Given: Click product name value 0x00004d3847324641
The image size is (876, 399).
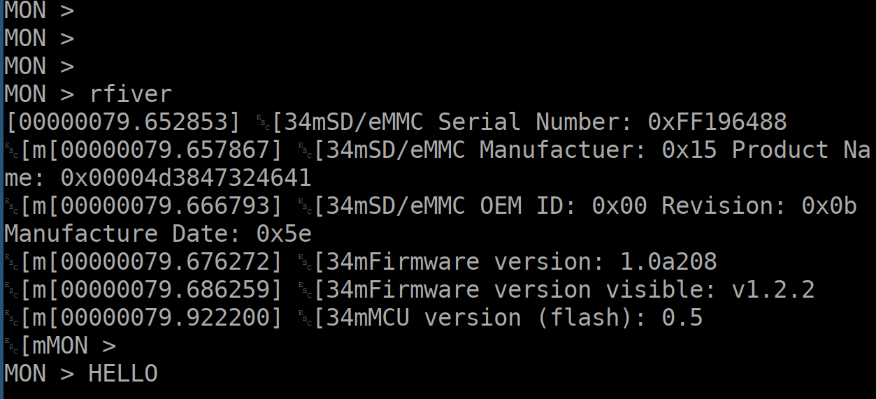Looking at the screenshot, I should [x=186, y=177].
